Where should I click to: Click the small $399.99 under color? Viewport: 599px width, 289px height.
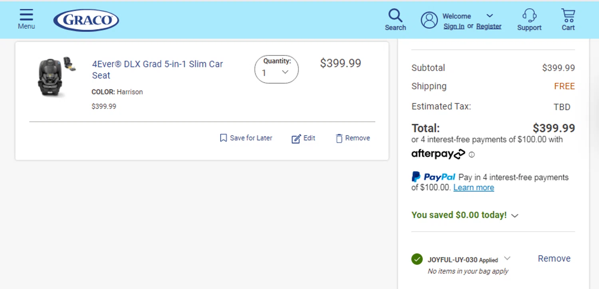[x=104, y=106]
